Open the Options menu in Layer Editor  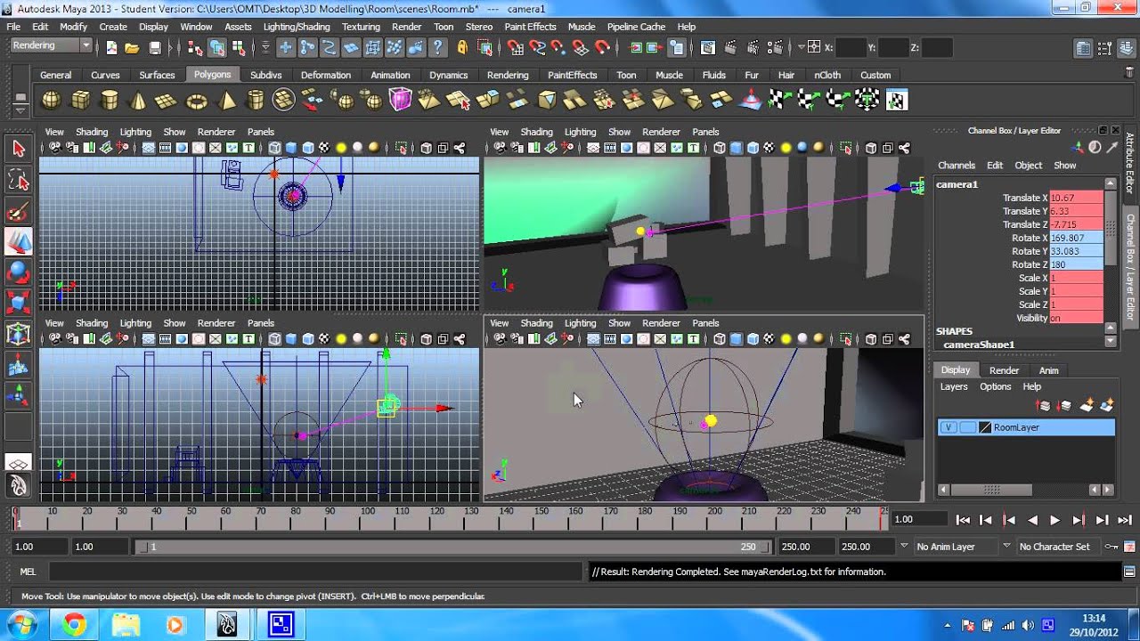click(995, 386)
